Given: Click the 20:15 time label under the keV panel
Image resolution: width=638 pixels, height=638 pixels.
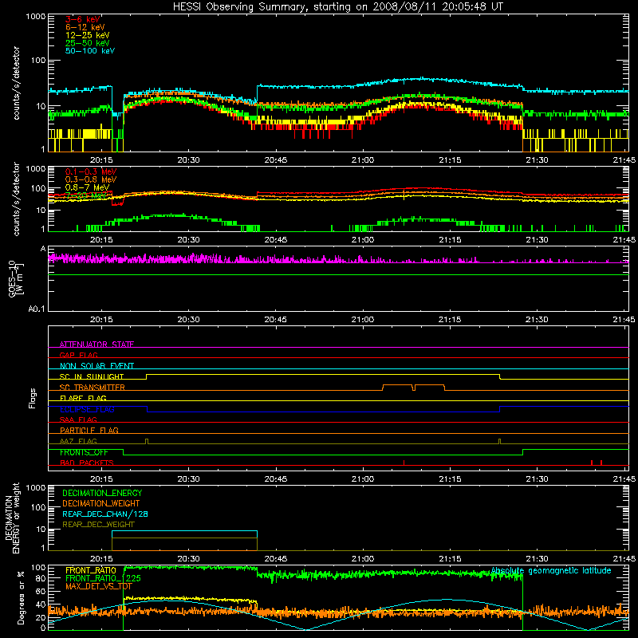Looking at the screenshot, I should (x=101, y=160).
